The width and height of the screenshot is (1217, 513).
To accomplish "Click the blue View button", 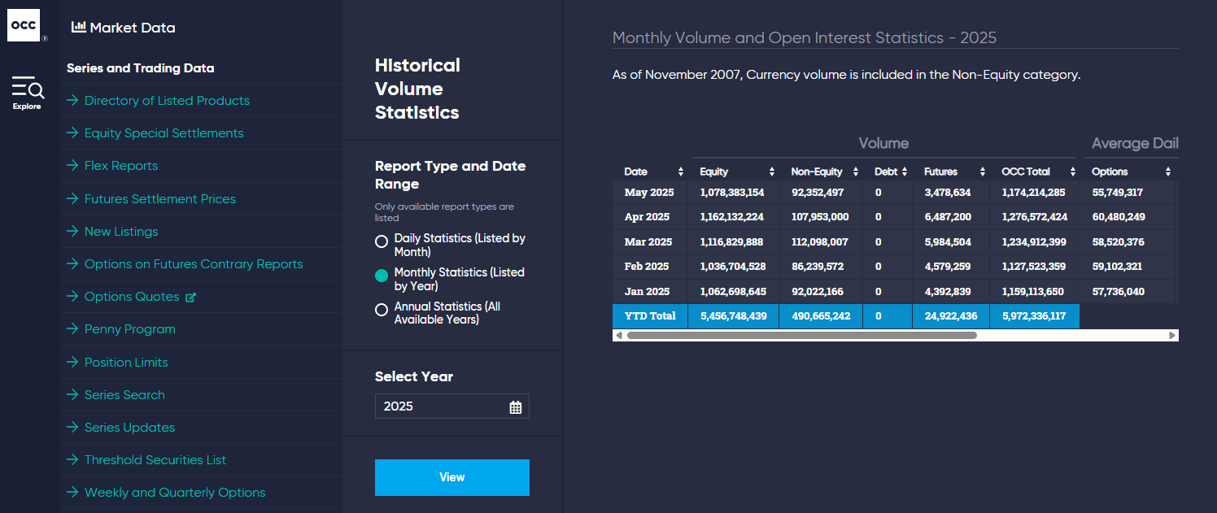I will click(x=452, y=477).
